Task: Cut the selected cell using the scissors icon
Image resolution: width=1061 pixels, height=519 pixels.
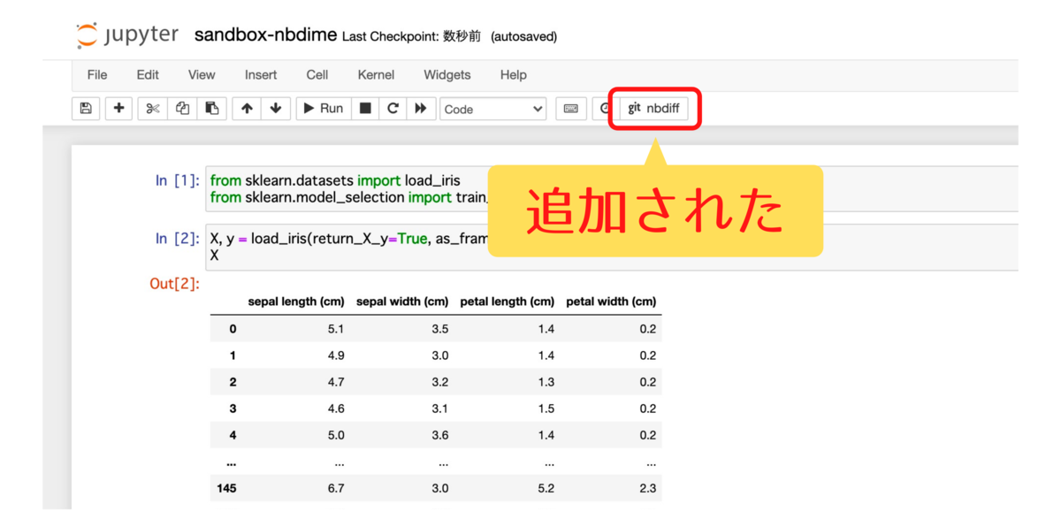Action: point(152,108)
